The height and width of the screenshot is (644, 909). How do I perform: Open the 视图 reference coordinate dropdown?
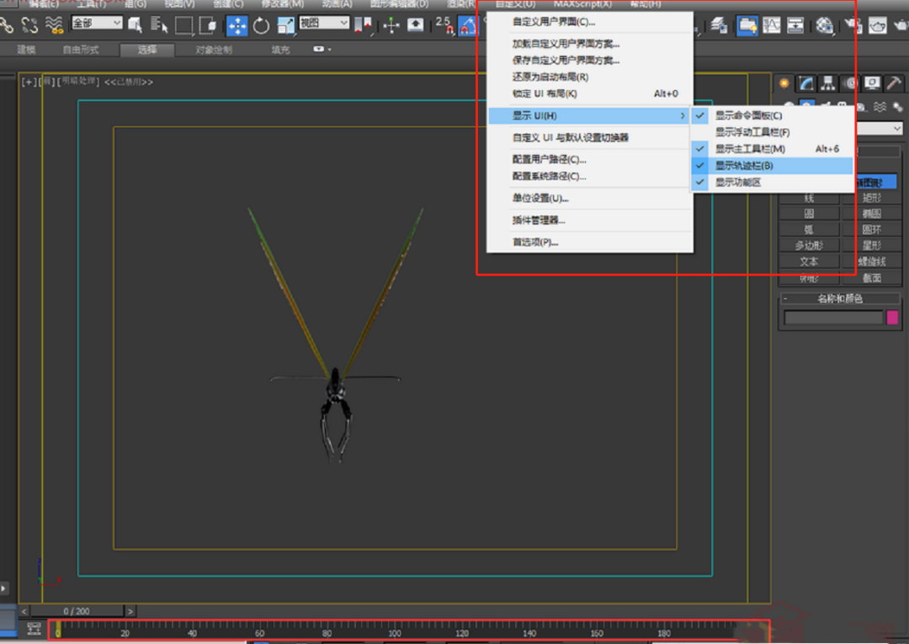pyautogui.click(x=324, y=24)
